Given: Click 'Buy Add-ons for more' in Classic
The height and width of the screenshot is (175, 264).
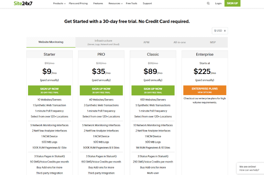Looking at the screenshot, I should 153,167.
